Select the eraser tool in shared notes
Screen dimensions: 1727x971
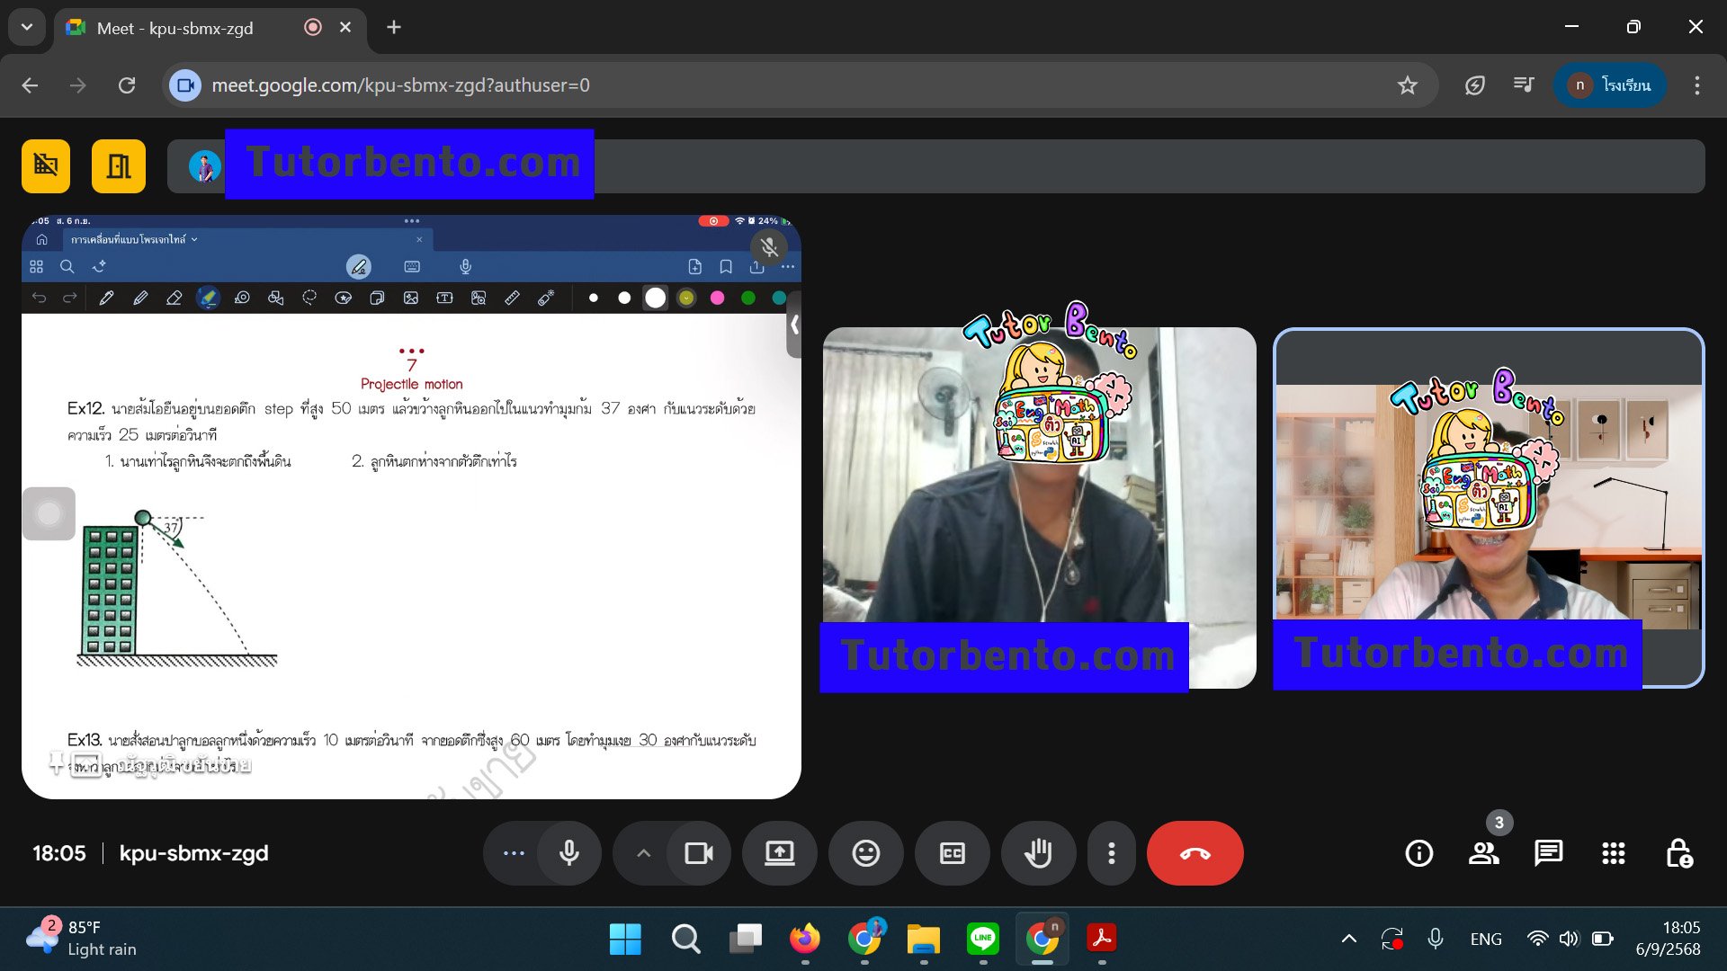pos(174,298)
